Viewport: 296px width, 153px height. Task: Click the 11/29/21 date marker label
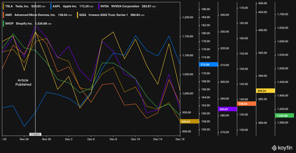tap(35, 135)
